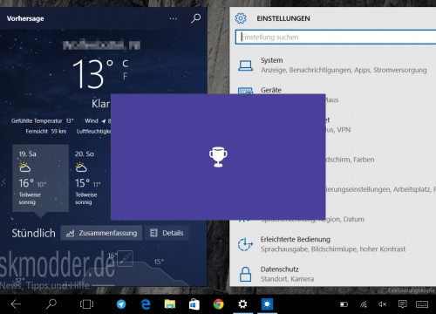Viewport: 436px width, 314px height.
Task: Click the System laptop icon
Action: click(245, 65)
